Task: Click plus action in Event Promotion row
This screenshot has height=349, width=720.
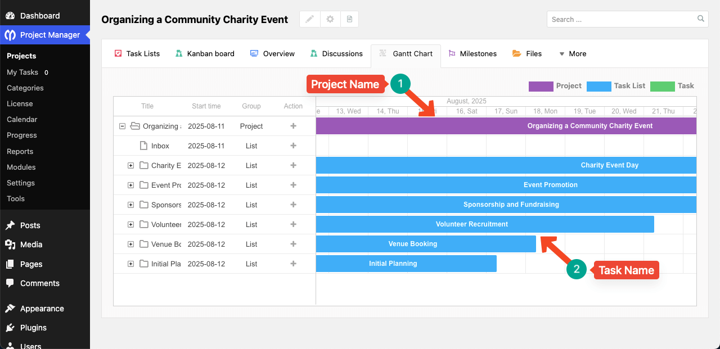Action: [293, 185]
